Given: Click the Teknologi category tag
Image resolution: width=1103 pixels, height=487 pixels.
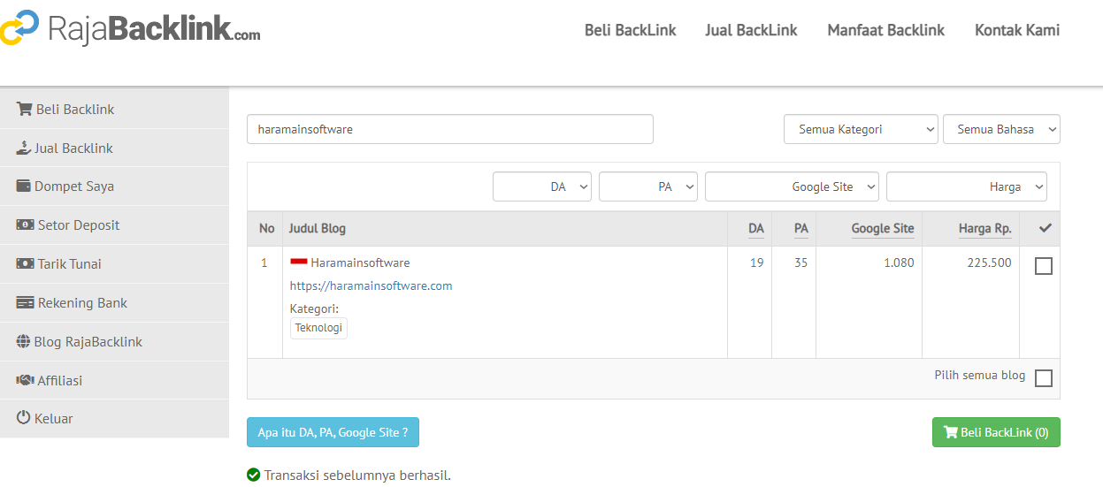Looking at the screenshot, I should click(x=318, y=328).
